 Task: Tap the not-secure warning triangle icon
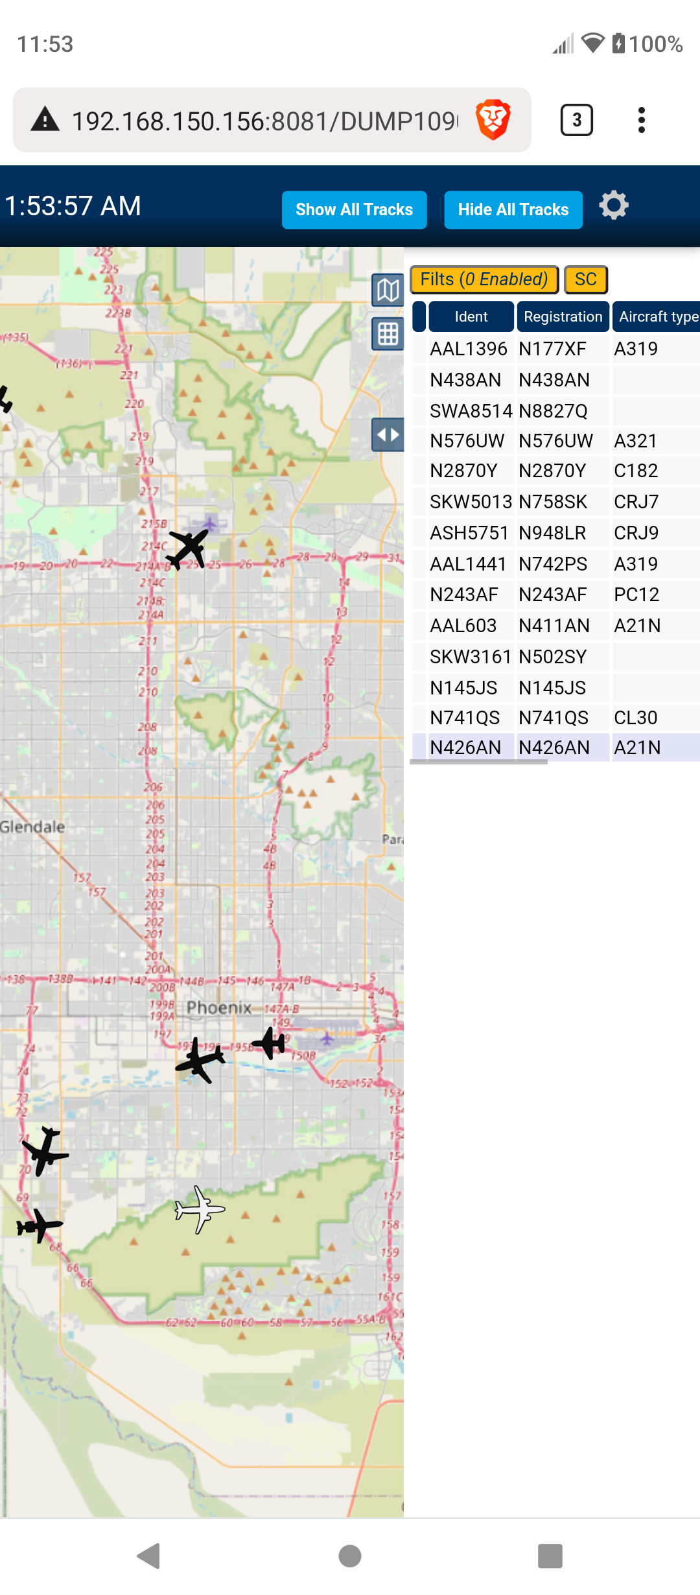point(45,120)
